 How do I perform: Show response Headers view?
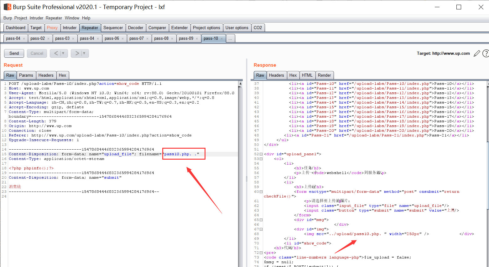tap(276, 75)
